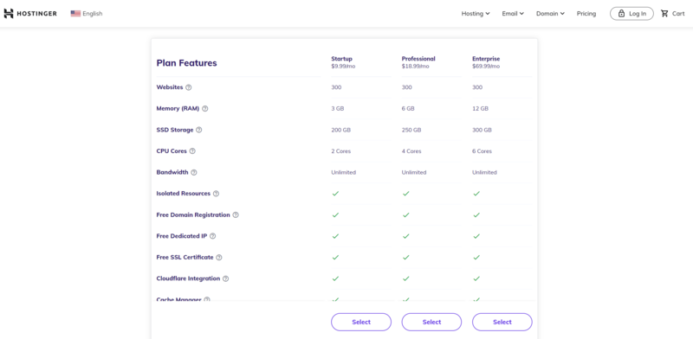Select the Enterprise plan
693x339 pixels.
pyautogui.click(x=502, y=322)
